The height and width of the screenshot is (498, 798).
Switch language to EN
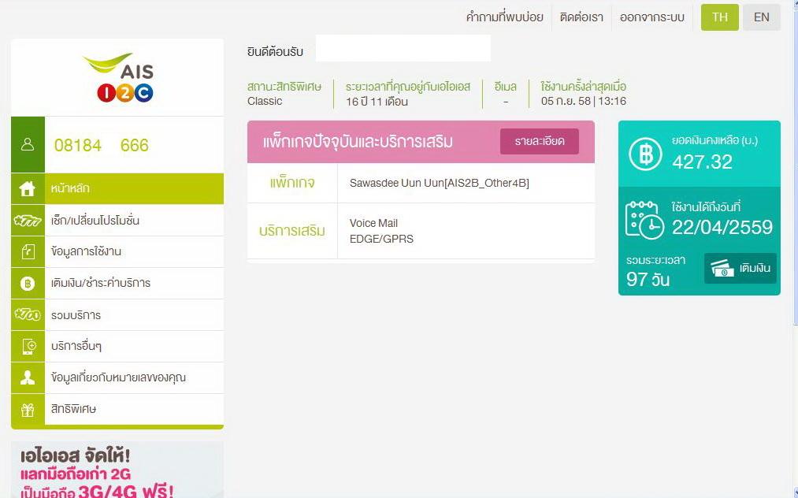point(761,17)
